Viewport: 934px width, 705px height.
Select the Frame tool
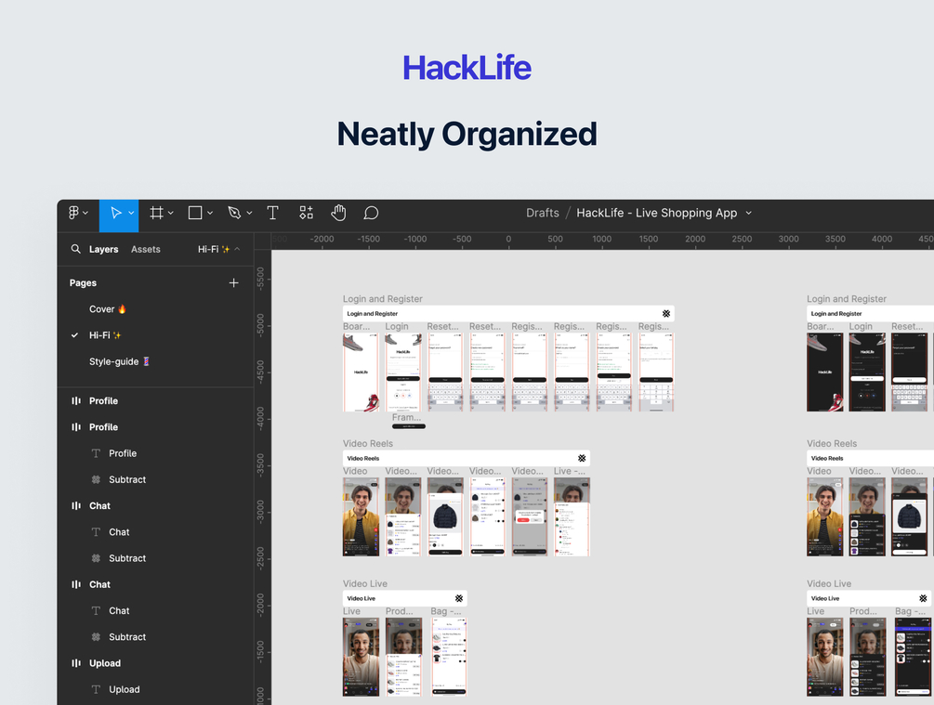(156, 213)
